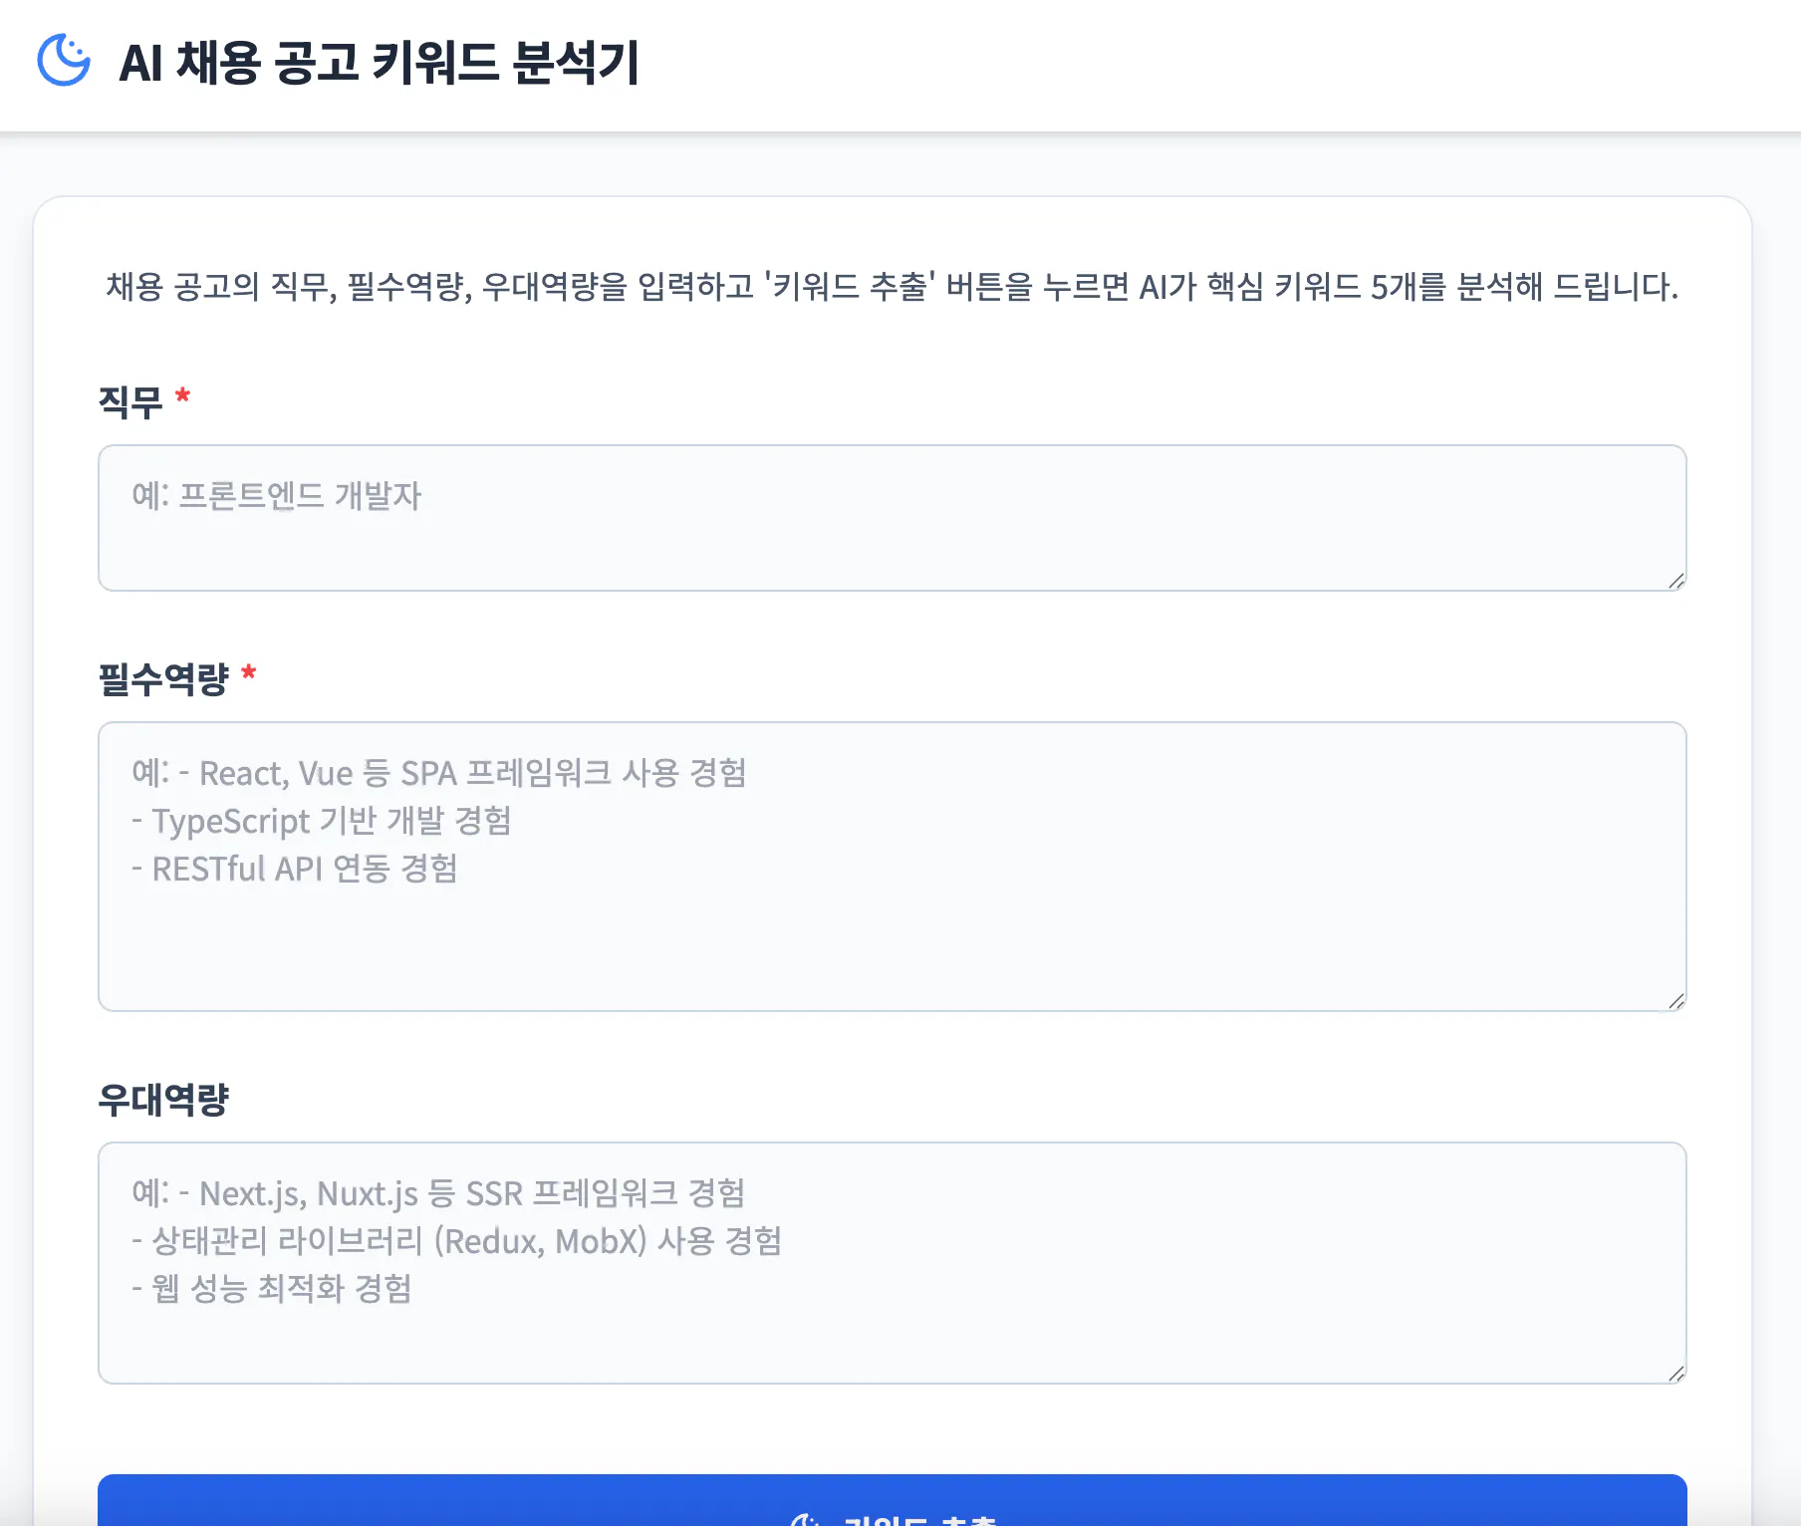Screen dimensions: 1801x1526
Task: Click the placeholder text 예: 프론트엔드 개발자
Action: (x=277, y=495)
